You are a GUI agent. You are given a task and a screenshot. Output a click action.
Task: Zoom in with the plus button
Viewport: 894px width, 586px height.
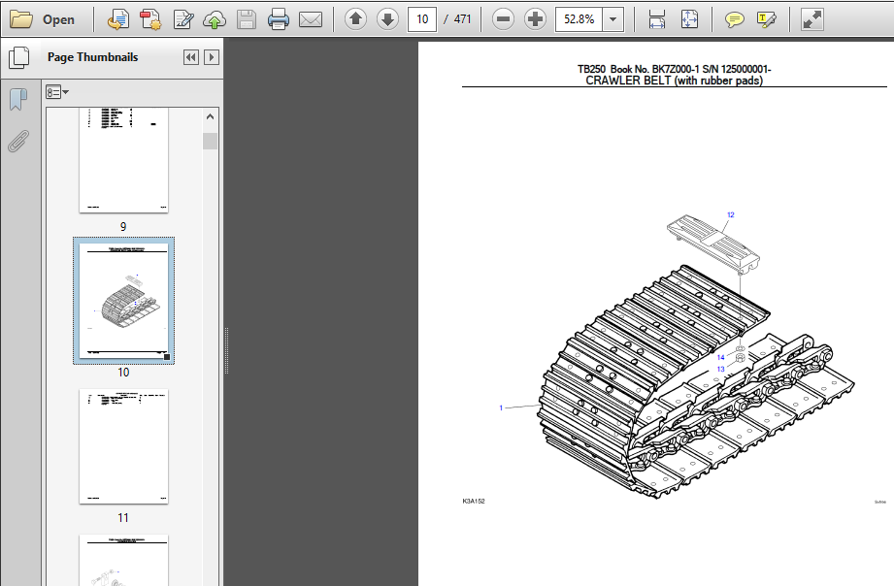tap(535, 19)
